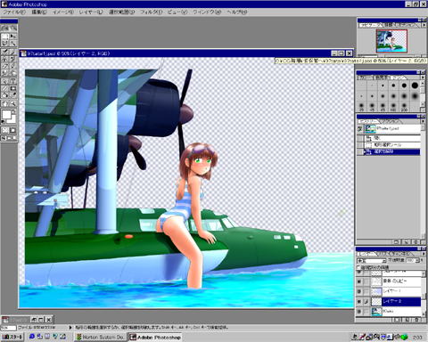
Task: Select the レイヤー 1 layer row
Action: (389, 291)
